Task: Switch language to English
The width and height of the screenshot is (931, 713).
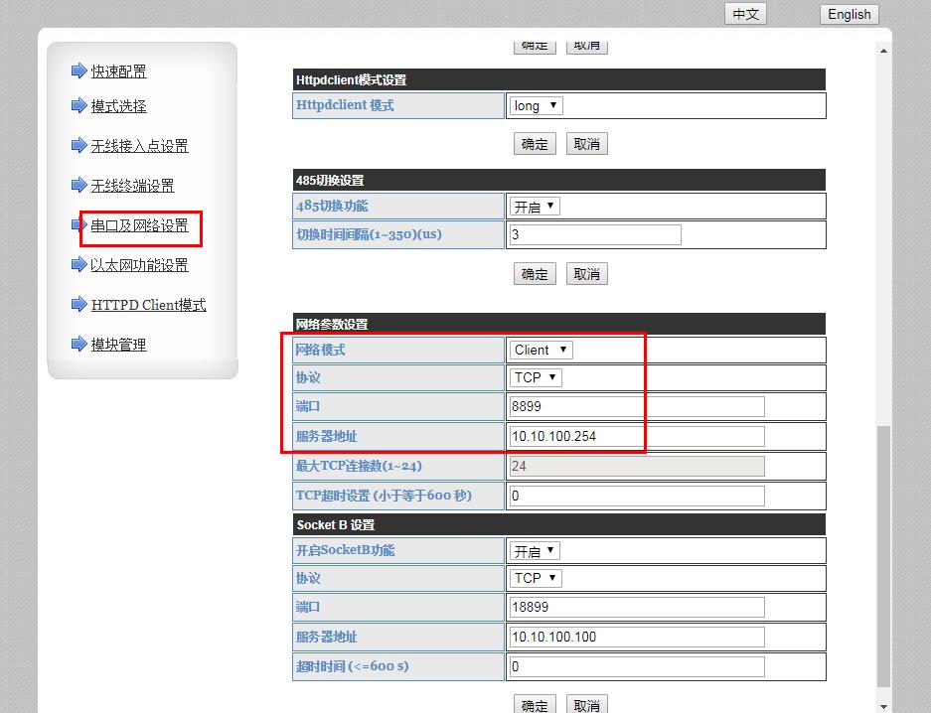Action: pos(849,14)
